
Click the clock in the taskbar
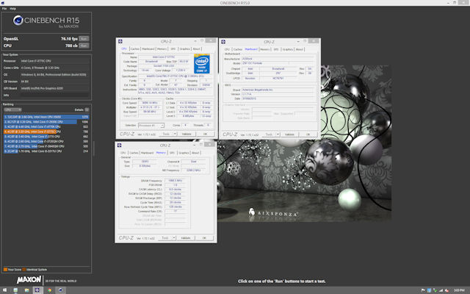pos(459,290)
